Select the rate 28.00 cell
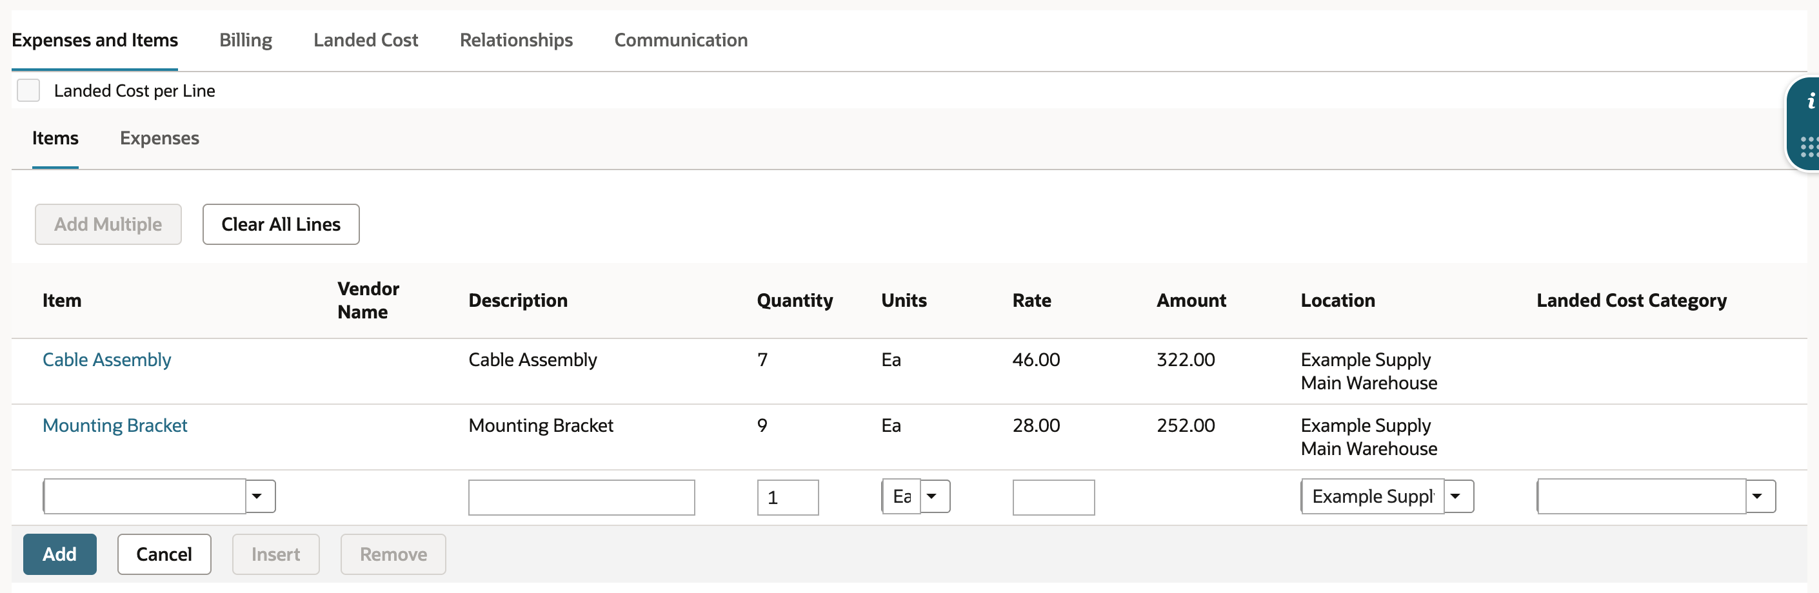The height and width of the screenshot is (593, 1819). pos(1036,425)
